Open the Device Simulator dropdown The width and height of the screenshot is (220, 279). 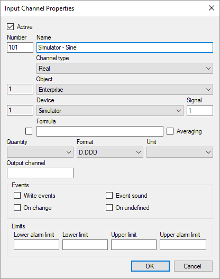110,111
